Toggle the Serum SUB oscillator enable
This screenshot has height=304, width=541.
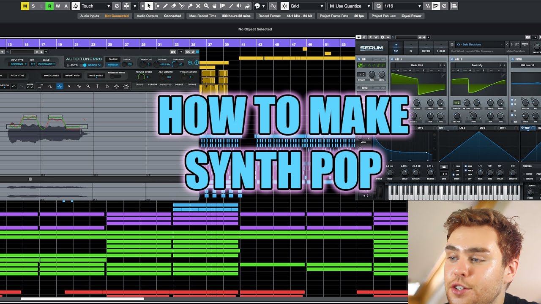[x=359, y=60]
